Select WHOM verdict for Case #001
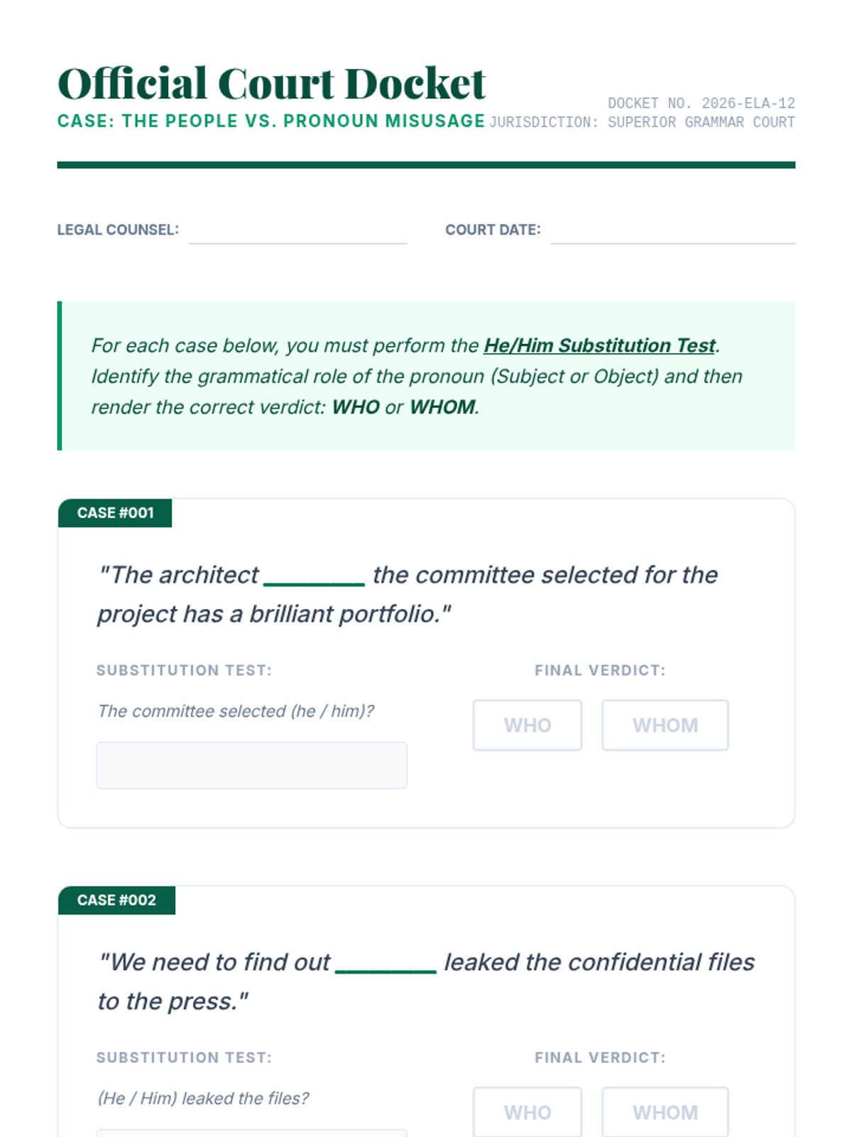852x1137 pixels. [x=665, y=725]
